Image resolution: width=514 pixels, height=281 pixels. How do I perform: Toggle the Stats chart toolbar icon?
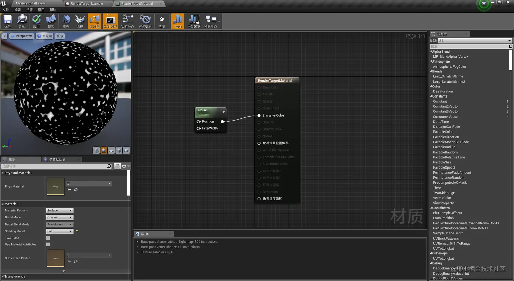(177, 21)
